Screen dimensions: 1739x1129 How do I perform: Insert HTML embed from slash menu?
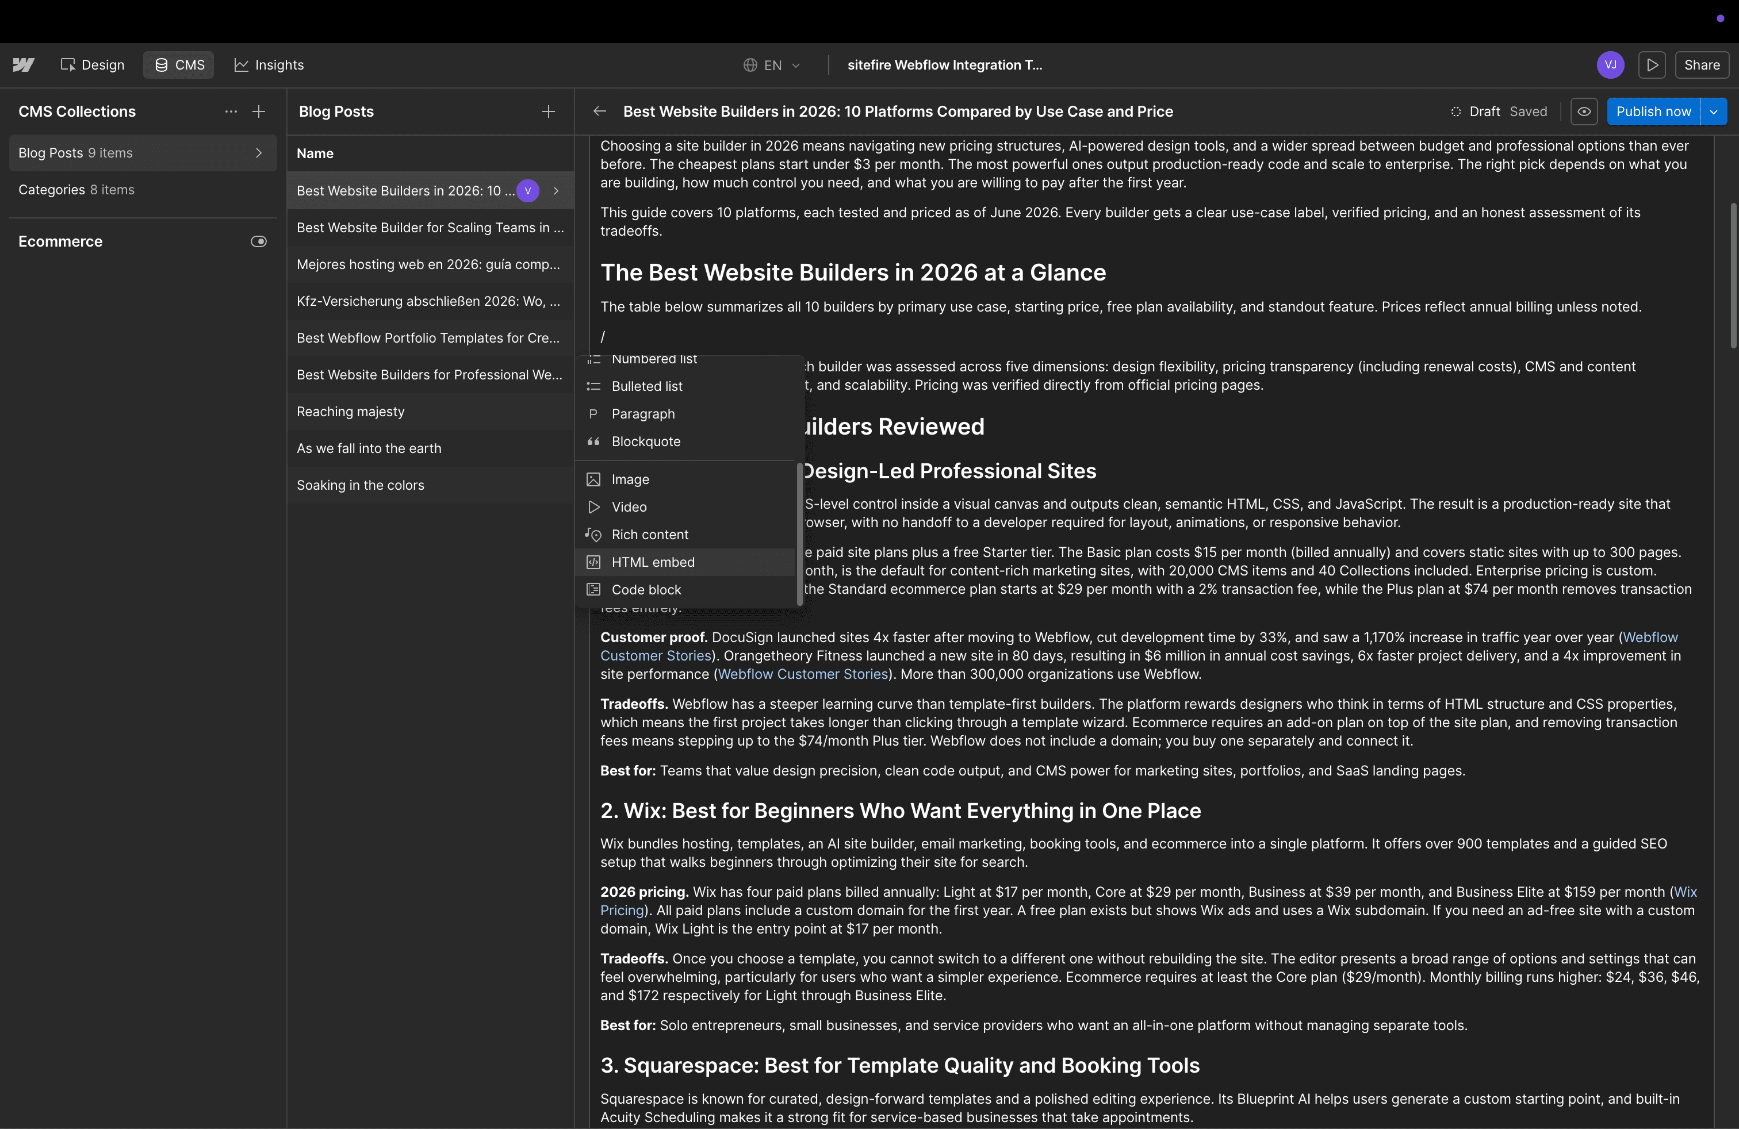[685, 562]
